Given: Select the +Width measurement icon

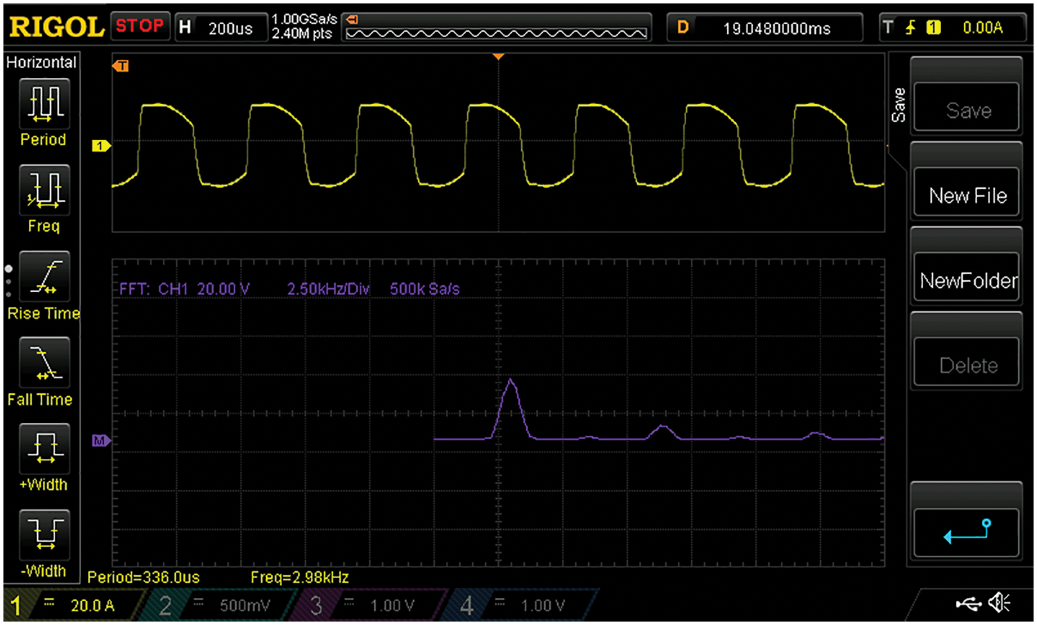Looking at the screenshot, I should coord(45,449).
